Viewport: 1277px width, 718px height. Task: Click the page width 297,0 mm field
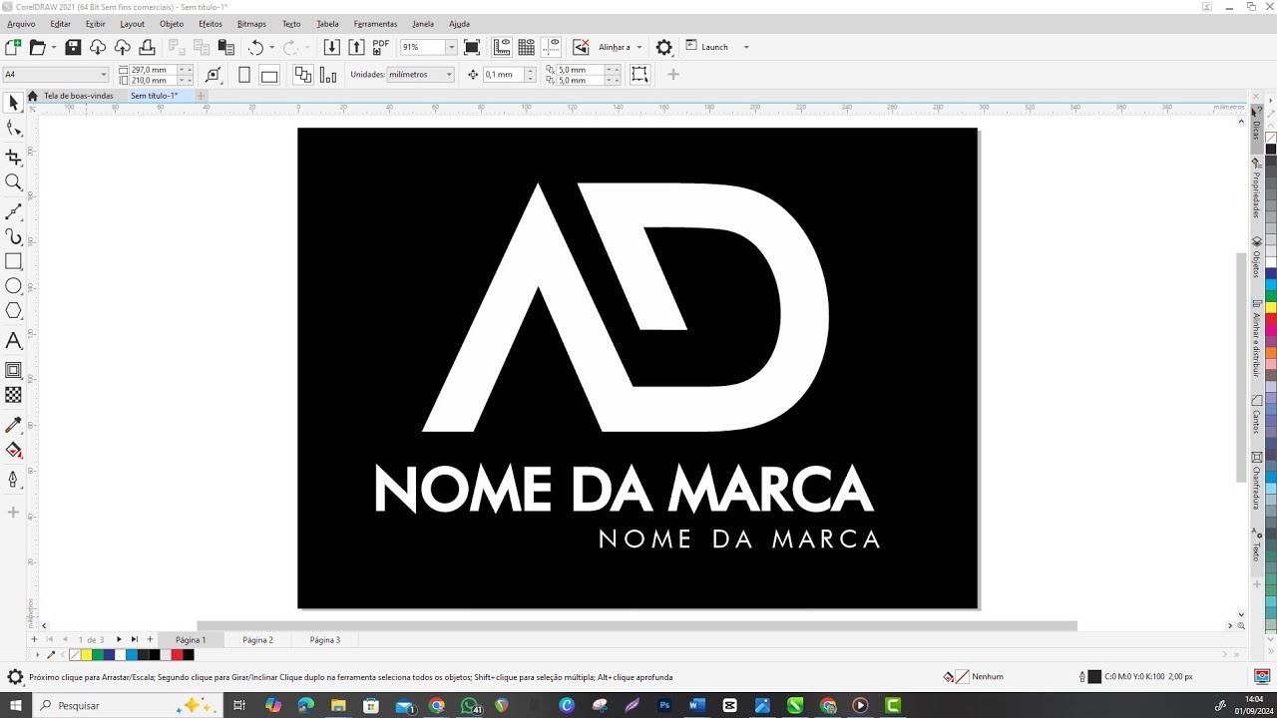153,70
